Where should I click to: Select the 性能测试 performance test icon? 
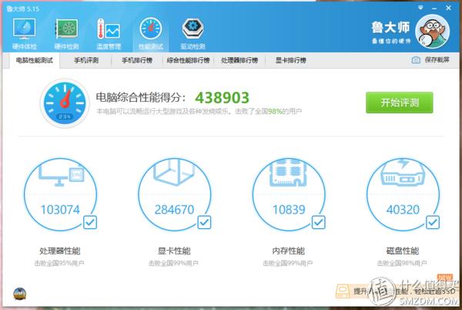(151, 33)
